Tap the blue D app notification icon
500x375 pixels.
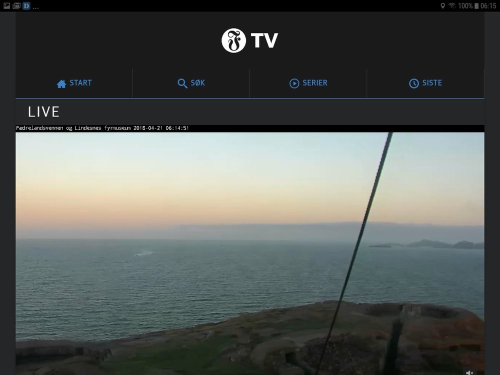point(26,5)
